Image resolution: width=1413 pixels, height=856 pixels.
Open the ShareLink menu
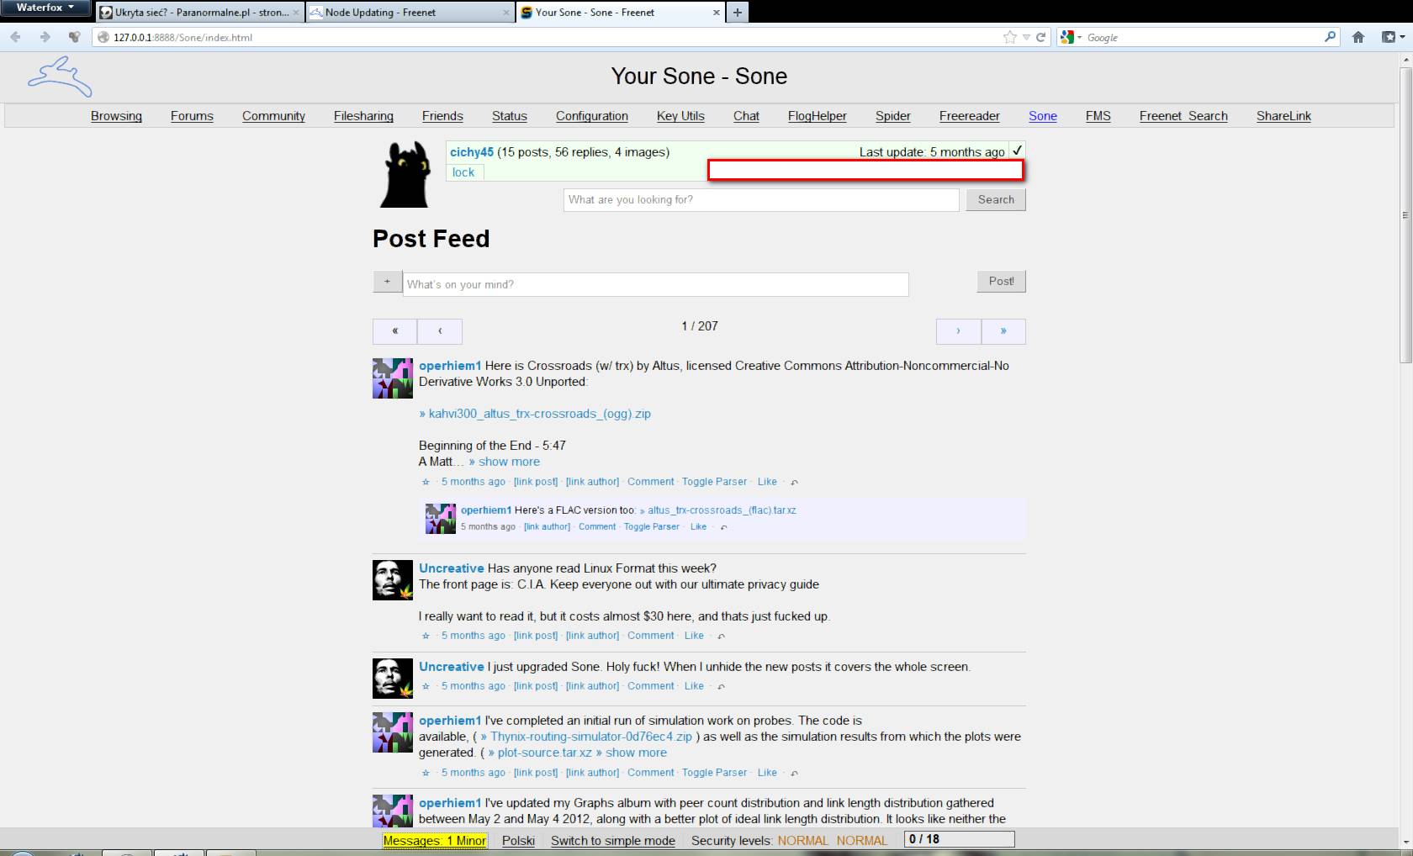(x=1283, y=116)
